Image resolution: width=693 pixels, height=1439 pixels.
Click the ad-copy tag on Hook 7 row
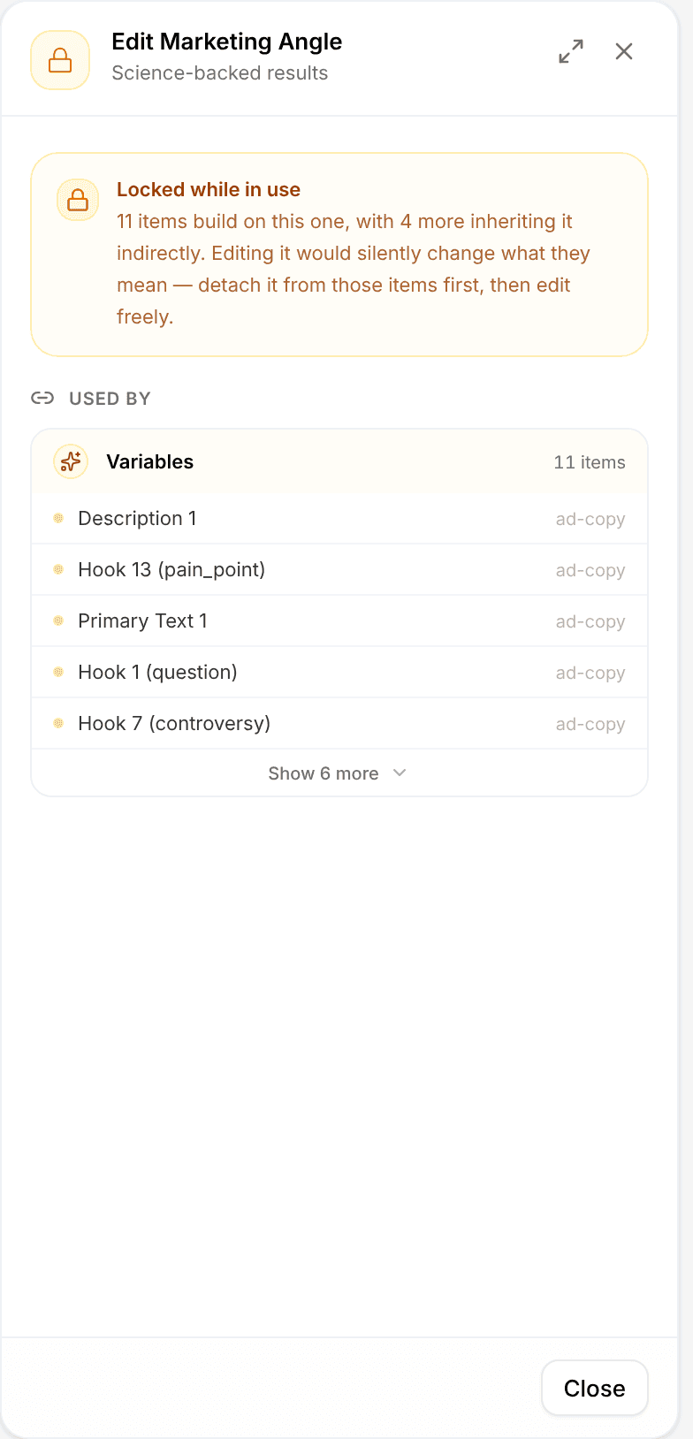(590, 724)
